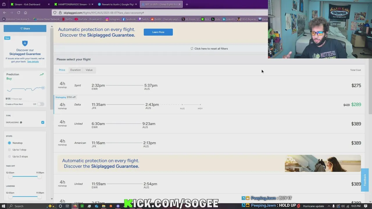
Task: Click the Landing slider left handle
Action: [x=10, y=197]
